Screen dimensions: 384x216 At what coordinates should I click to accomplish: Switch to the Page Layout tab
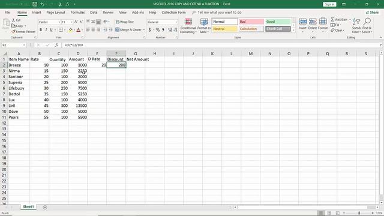[x=56, y=12]
